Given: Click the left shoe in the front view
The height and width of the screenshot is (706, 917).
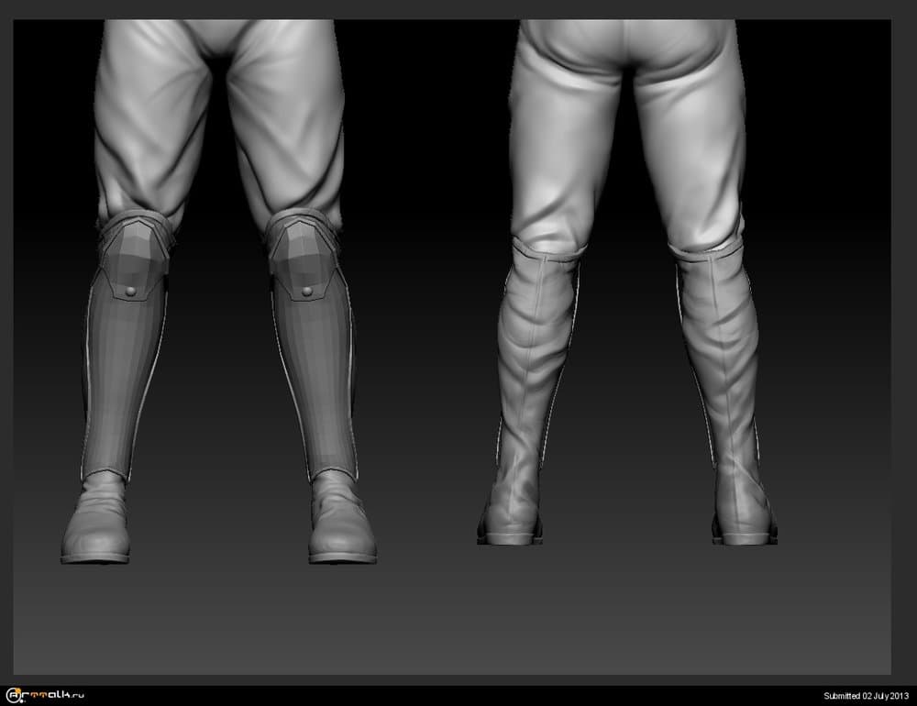Looking at the screenshot, I should (96, 527).
